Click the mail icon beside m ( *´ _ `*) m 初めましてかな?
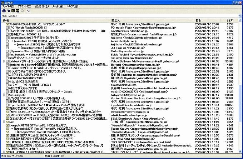The image size is (243, 159). point(7,85)
